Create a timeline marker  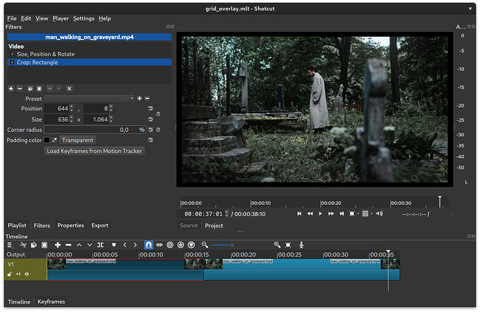pos(114,245)
